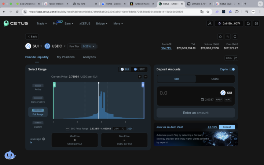Open Chrome three-dot menu
264x165 pixels.
(260, 12)
